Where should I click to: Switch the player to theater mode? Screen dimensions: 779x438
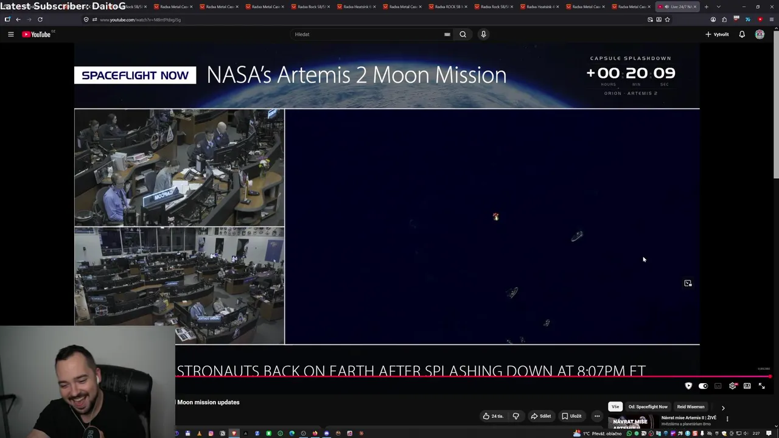[747, 386]
